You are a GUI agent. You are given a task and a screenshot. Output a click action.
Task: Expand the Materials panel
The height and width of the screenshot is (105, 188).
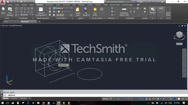point(112,18)
